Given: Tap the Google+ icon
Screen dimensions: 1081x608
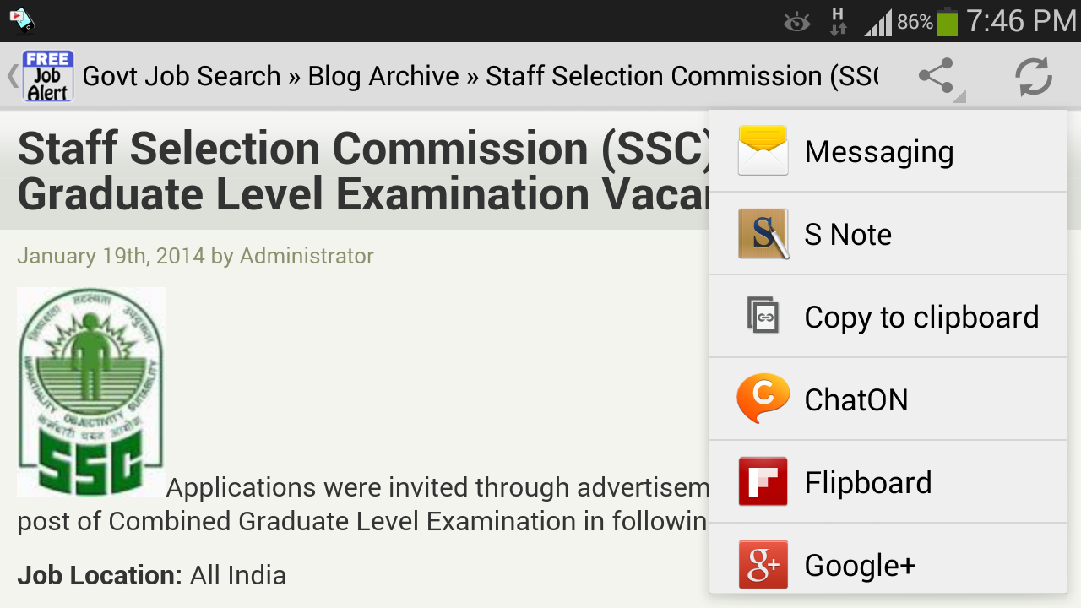Looking at the screenshot, I should coord(763,564).
